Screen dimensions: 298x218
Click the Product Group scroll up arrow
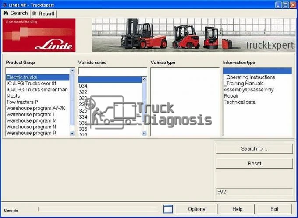(72, 71)
